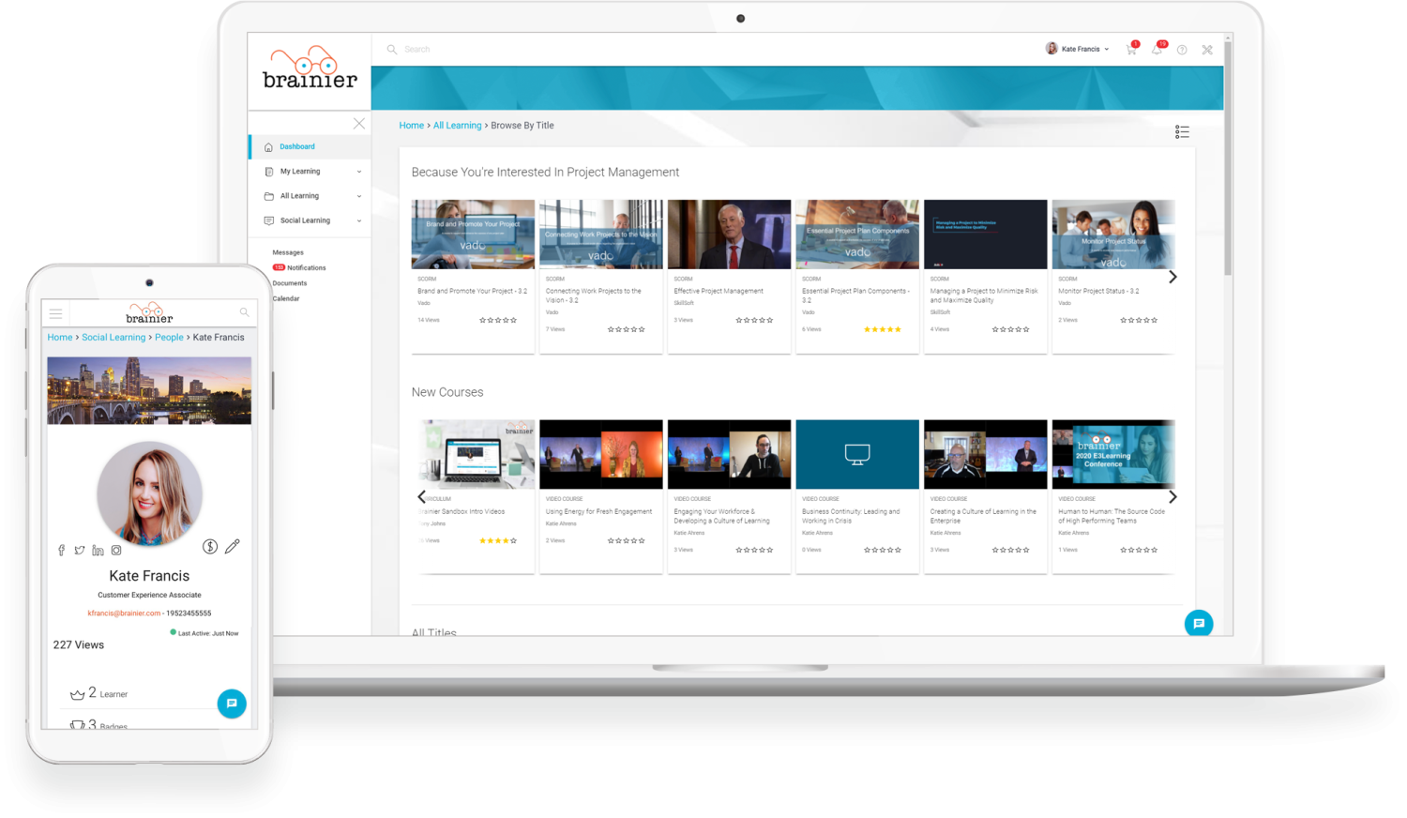Expand the Social Learning menu chevron
Image resolution: width=1407 pixels, height=818 pixels.
click(x=359, y=220)
